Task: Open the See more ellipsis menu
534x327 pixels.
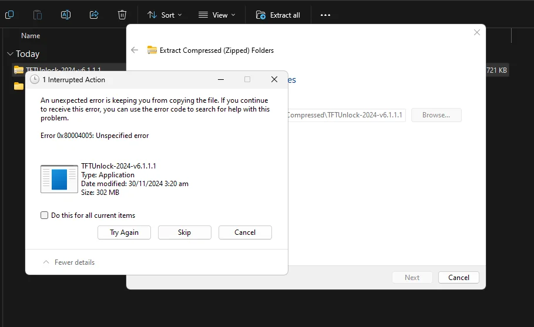Action: click(x=325, y=15)
